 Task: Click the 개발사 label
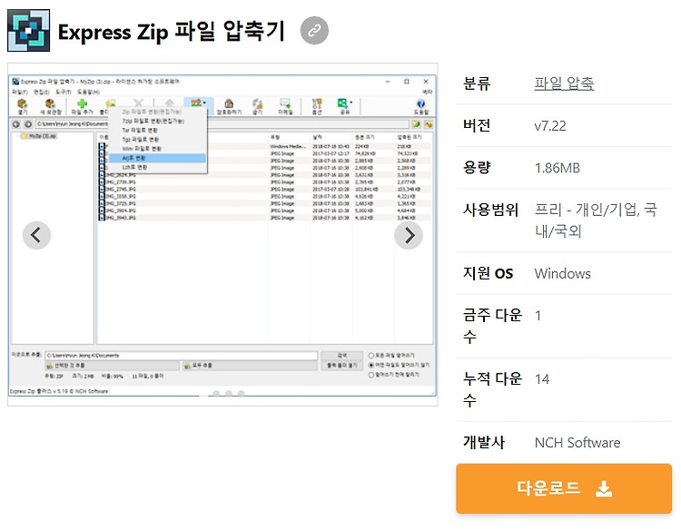[483, 442]
